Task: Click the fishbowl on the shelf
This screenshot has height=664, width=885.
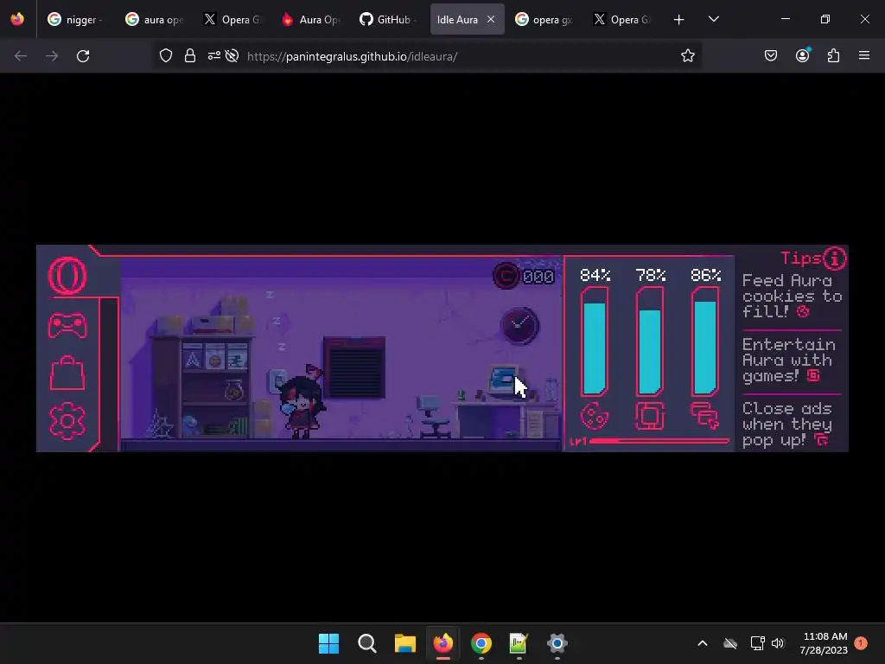Action: 233,390
